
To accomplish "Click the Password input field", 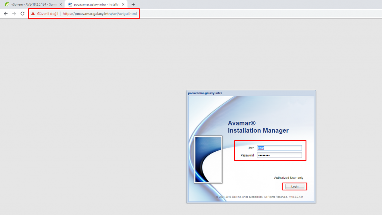I will pos(279,155).
